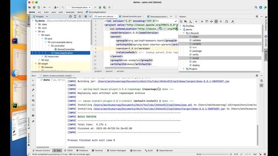
Task: Click the Build progress bar in status bar
Action: (x=216, y=154)
